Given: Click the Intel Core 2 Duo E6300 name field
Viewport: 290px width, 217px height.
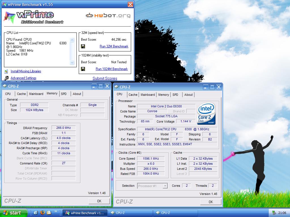Looking at the screenshot, I should click(166, 106).
